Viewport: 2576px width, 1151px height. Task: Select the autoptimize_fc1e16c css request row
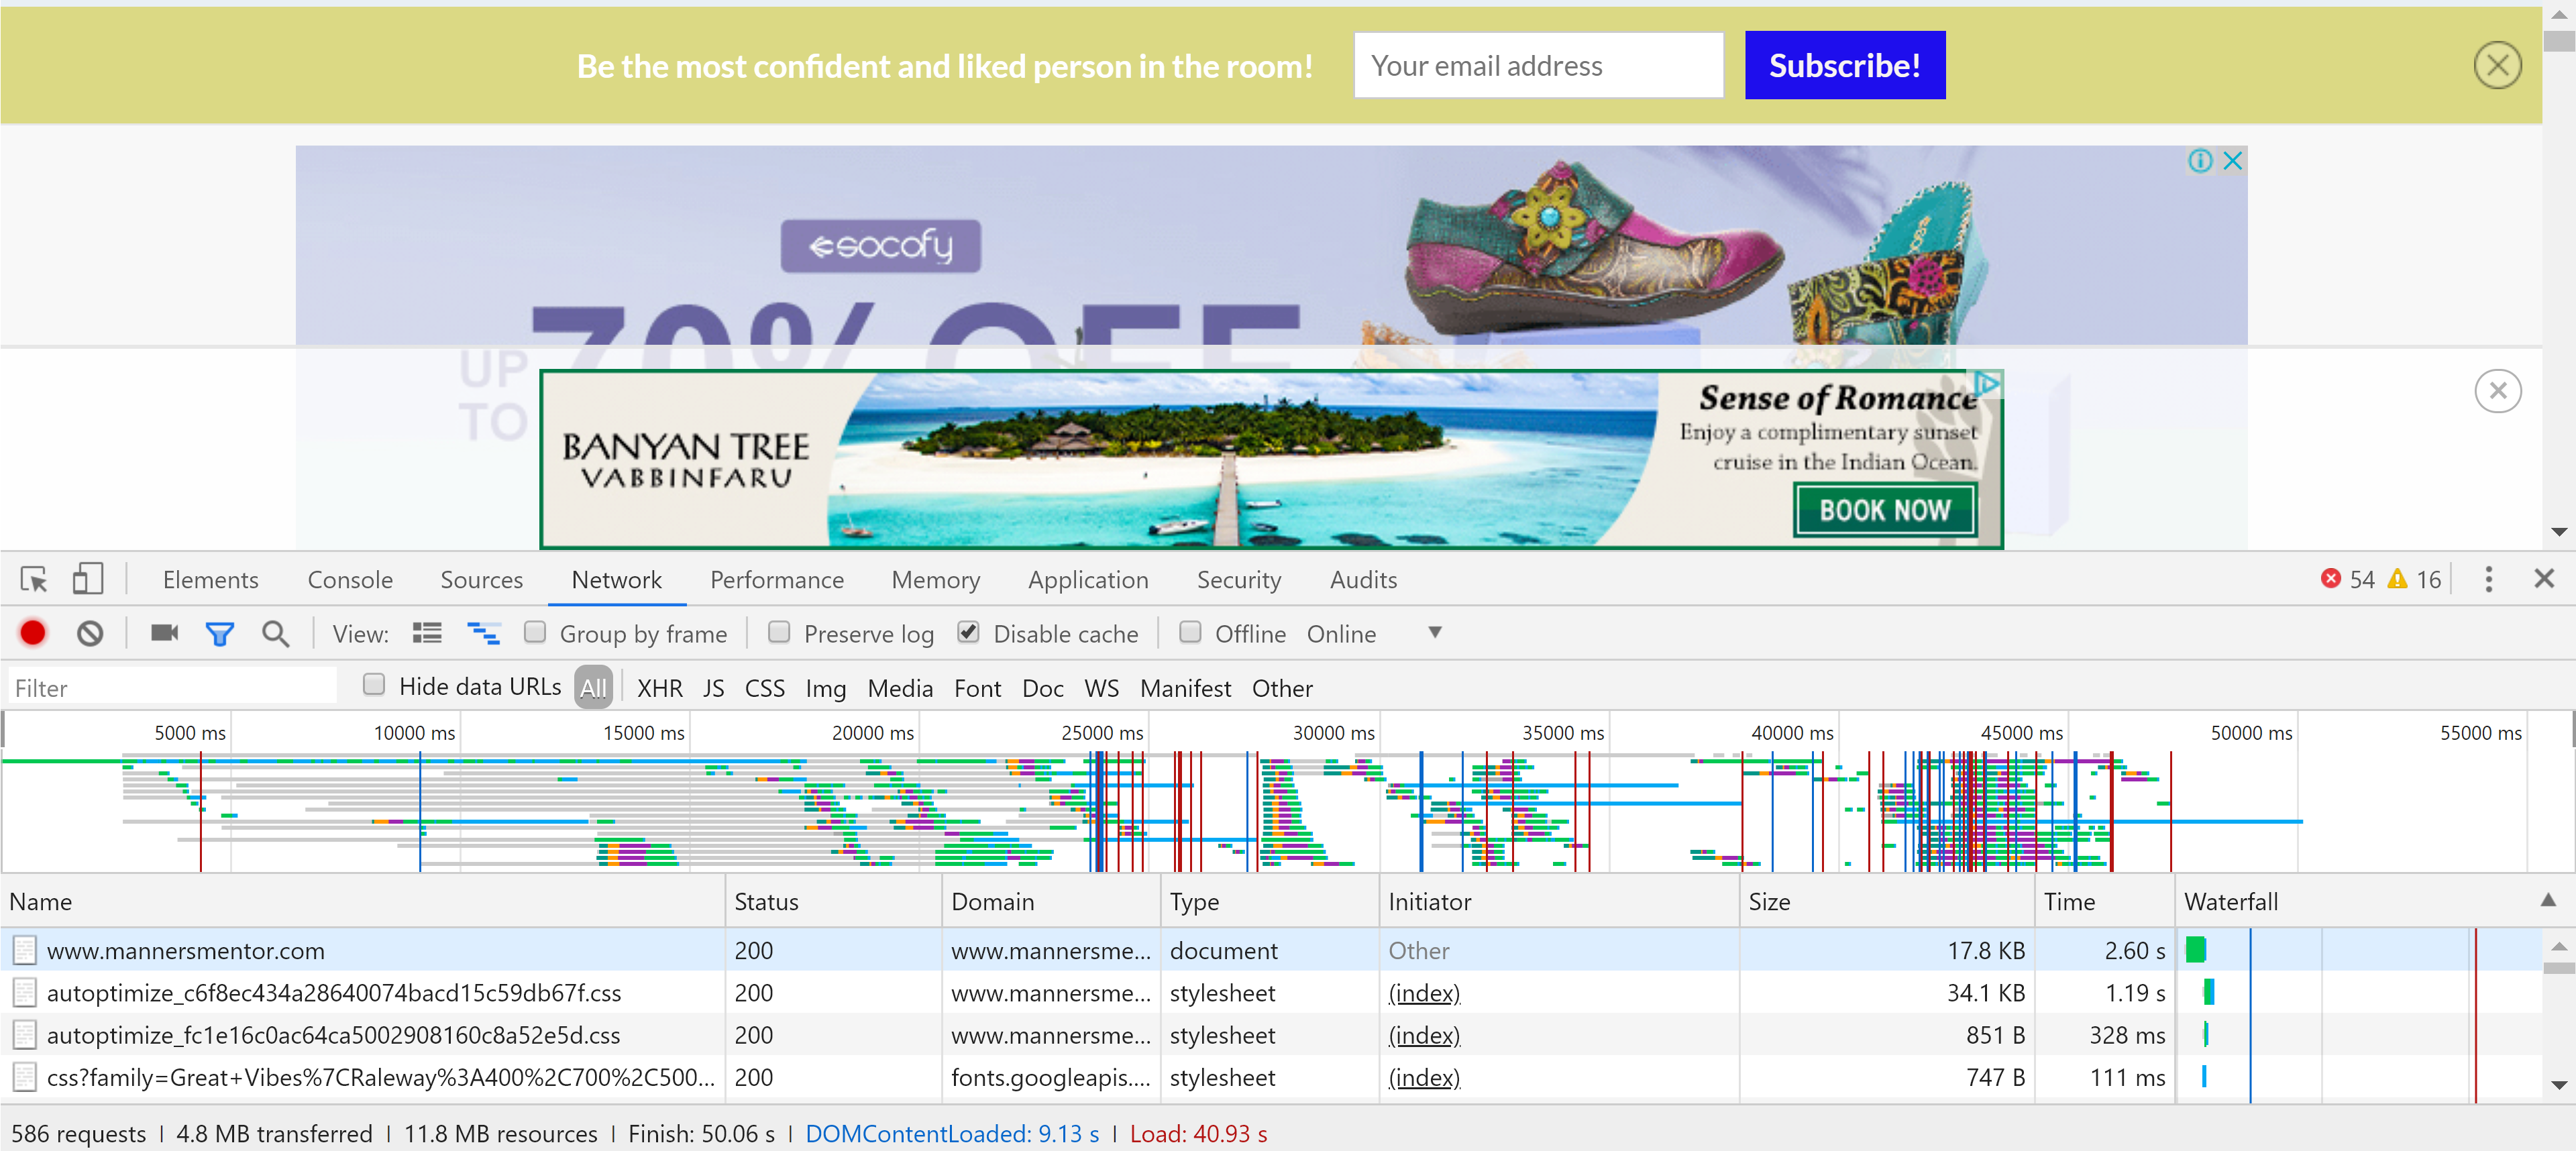1270,1035
